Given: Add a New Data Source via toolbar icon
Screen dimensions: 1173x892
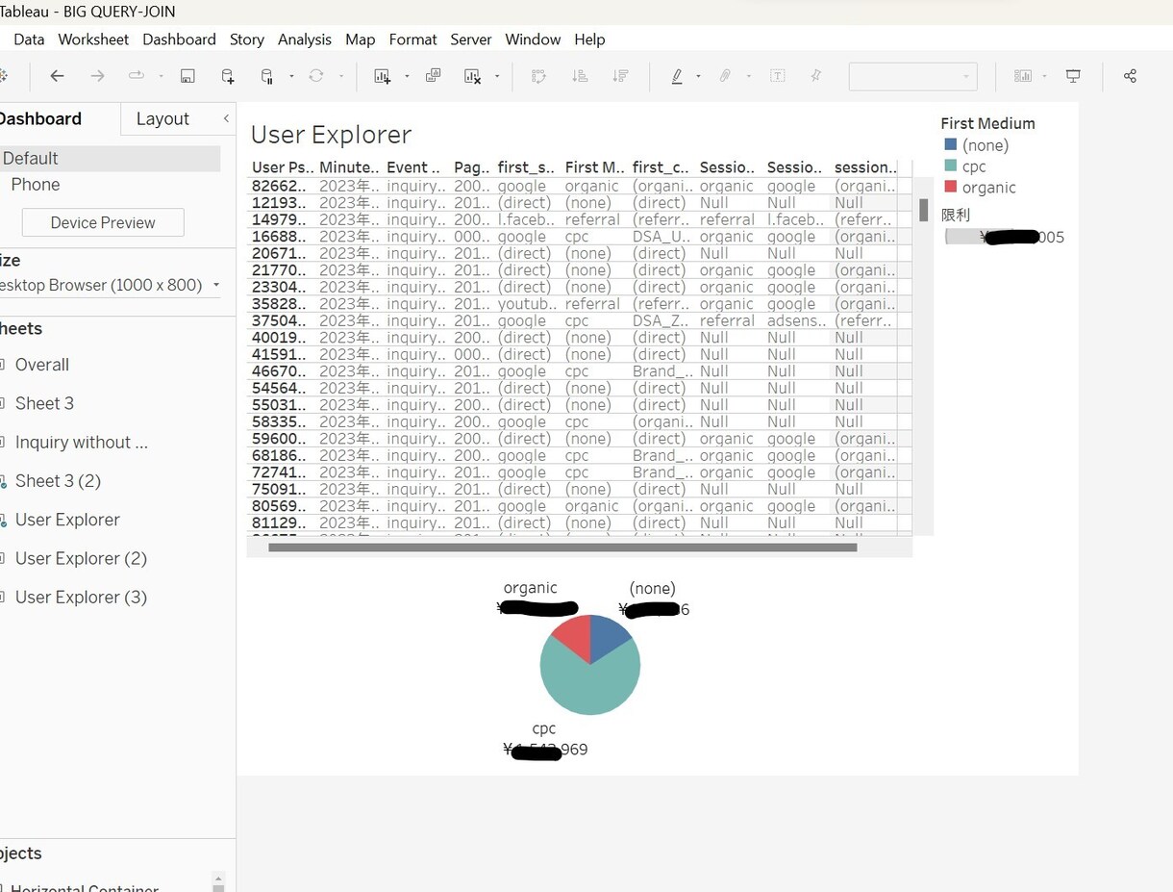Looking at the screenshot, I should tap(228, 76).
